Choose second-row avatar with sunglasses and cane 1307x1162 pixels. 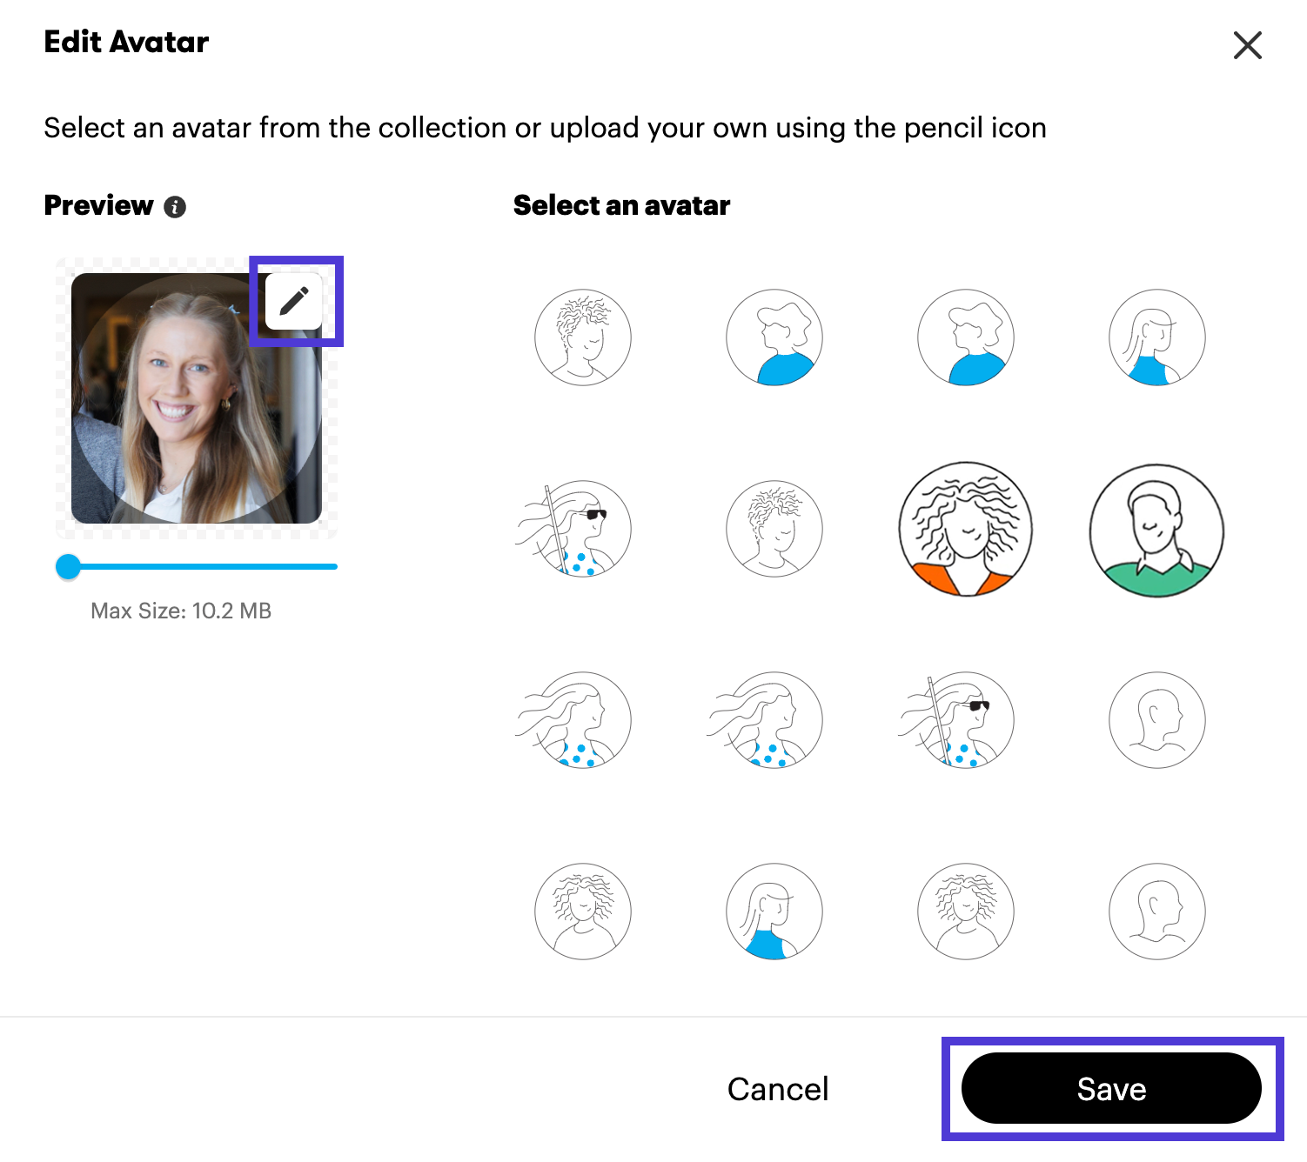tap(576, 529)
